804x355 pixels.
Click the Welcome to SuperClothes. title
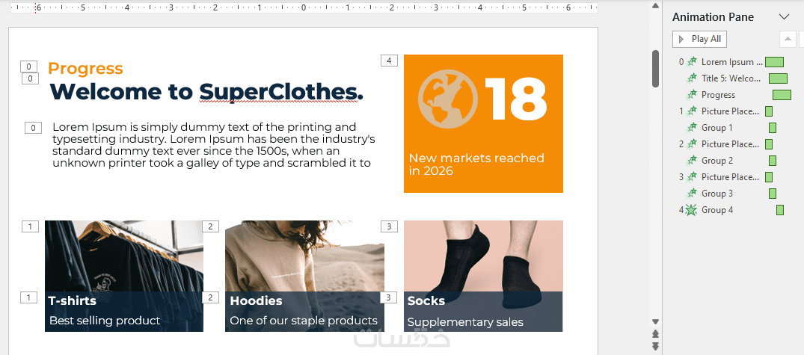[206, 92]
